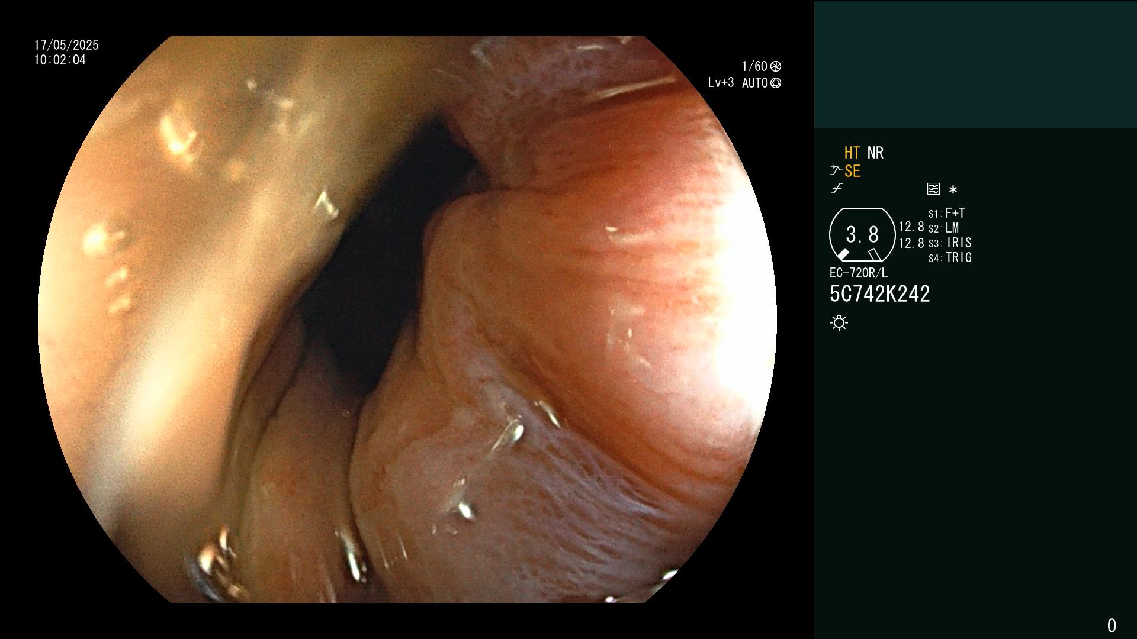Click the shutter speed icon beside 1/60
The width and height of the screenshot is (1137, 639).
click(x=776, y=66)
